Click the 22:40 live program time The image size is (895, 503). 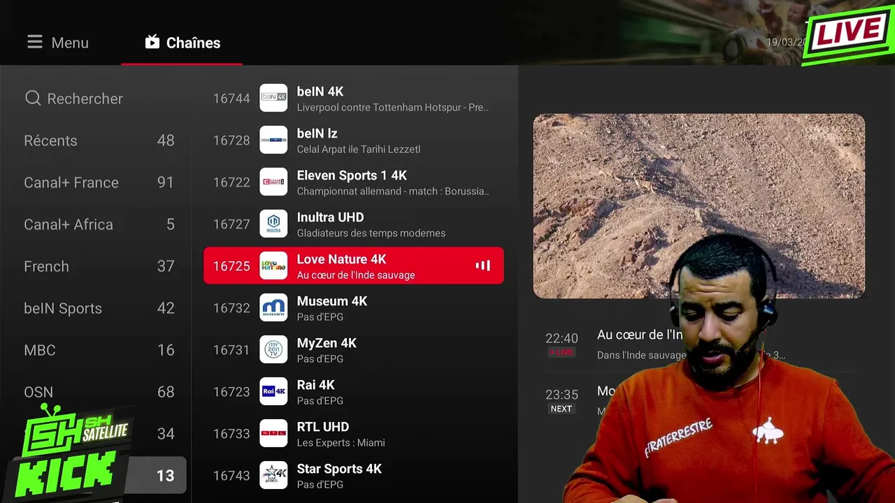[561, 338]
